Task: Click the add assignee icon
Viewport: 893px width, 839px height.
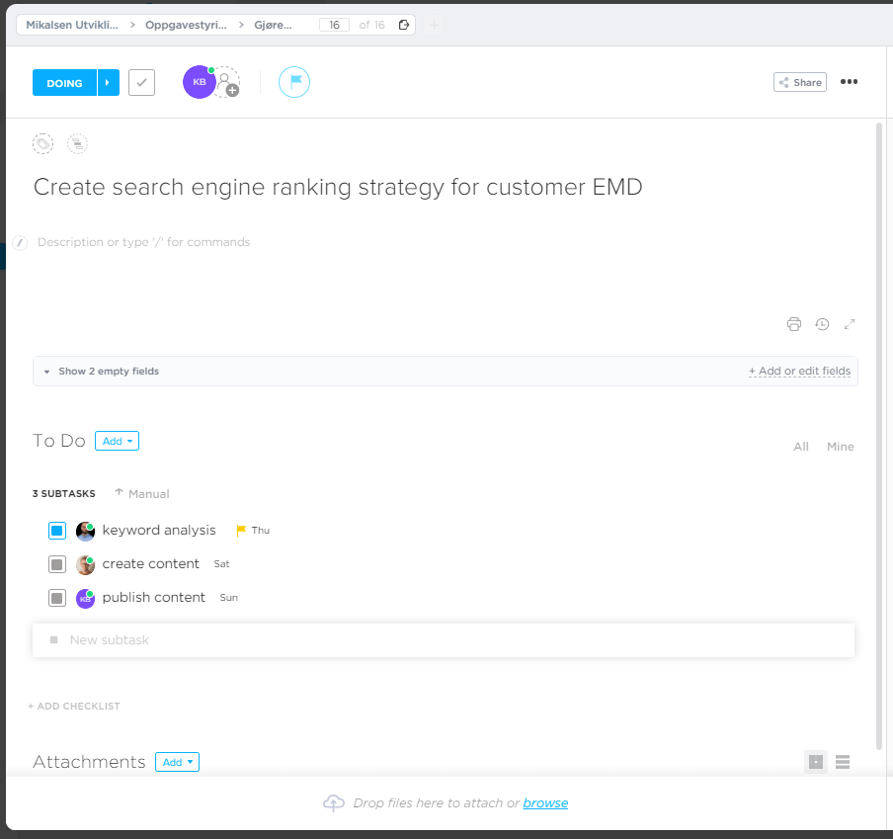Action: 228,83
